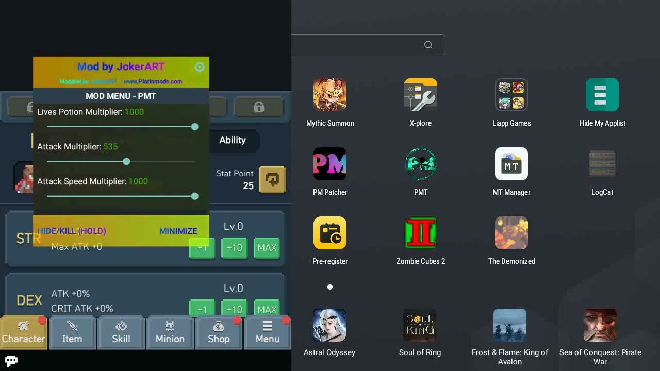Adjust Lives Potion Multiplier slider
Viewport: 660px width, 371px height.
[121, 127]
